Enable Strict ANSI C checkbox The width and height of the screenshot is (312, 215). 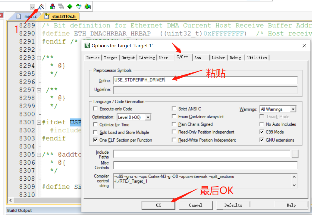[174, 109]
